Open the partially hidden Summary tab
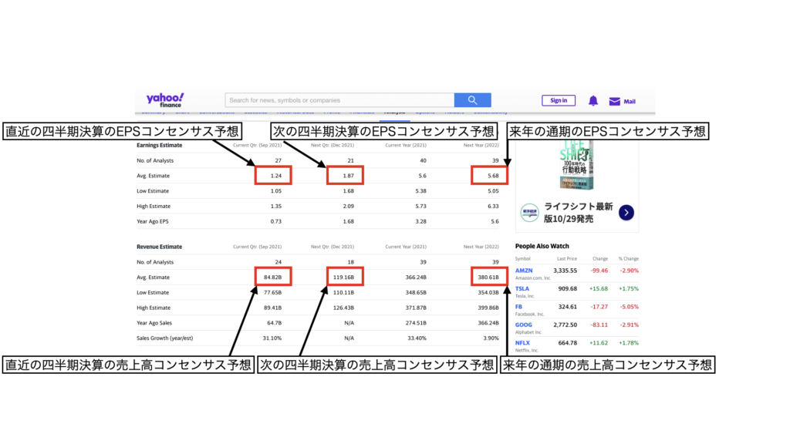Screen dimensions: 790x444 tap(153, 113)
